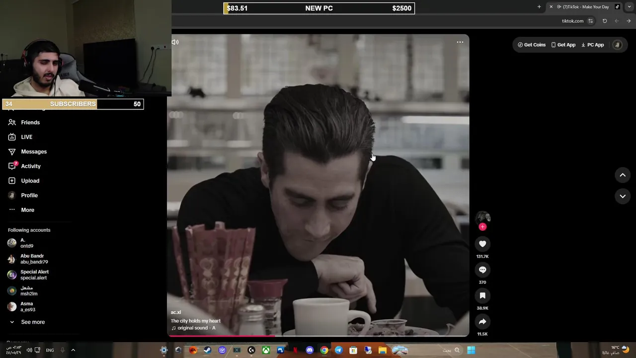The width and height of the screenshot is (636, 358).
Task: Expand the More menu in sidebar
Action: (x=21, y=210)
